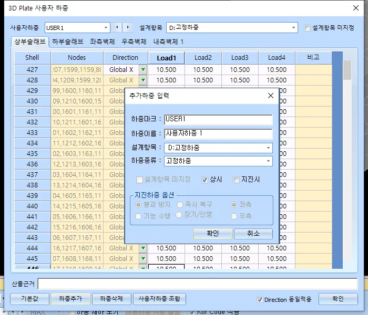Click the Direction column header
Image resolution: width=368 pixels, height=315 pixels.
[125, 58]
